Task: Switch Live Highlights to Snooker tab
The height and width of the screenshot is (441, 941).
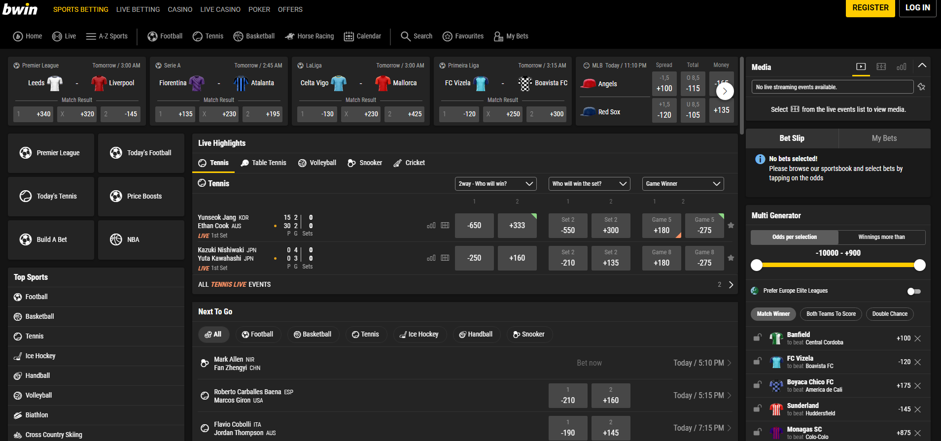Action: pyautogui.click(x=365, y=163)
